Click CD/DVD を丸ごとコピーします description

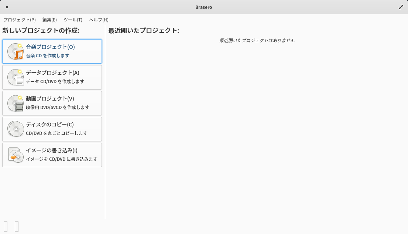click(56, 133)
